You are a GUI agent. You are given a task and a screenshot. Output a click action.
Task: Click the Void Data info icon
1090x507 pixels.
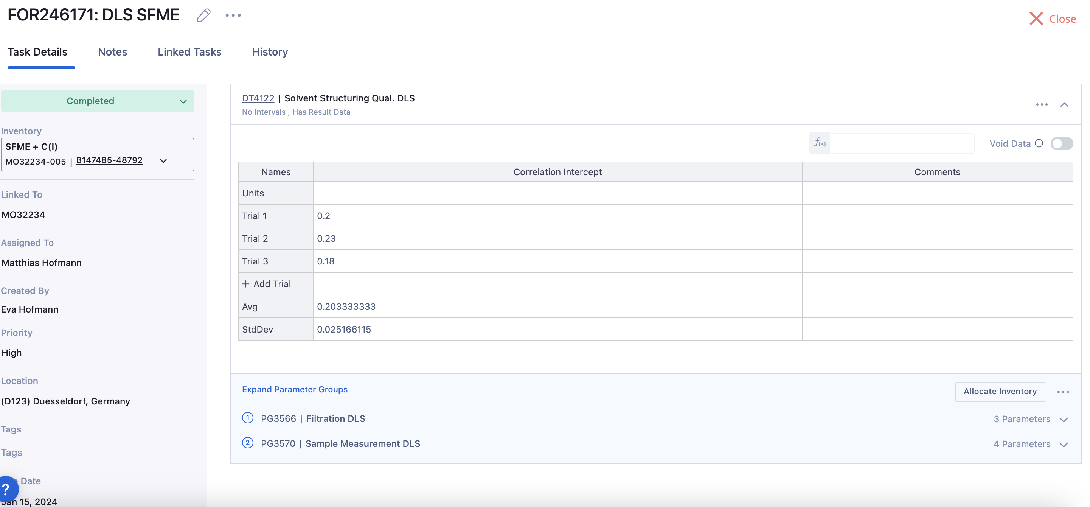(1039, 143)
